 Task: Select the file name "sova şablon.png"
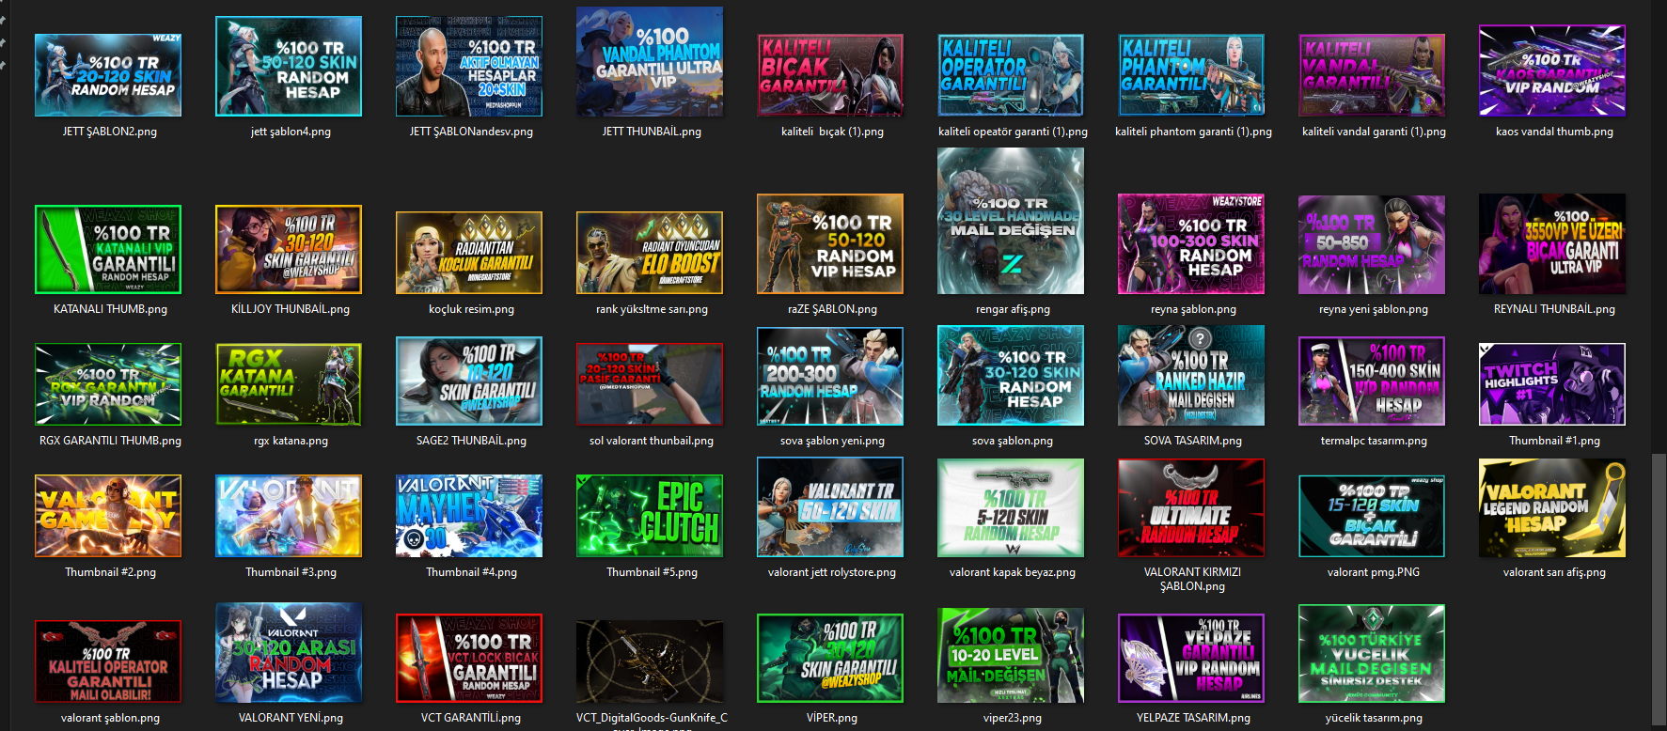pos(1013,441)
